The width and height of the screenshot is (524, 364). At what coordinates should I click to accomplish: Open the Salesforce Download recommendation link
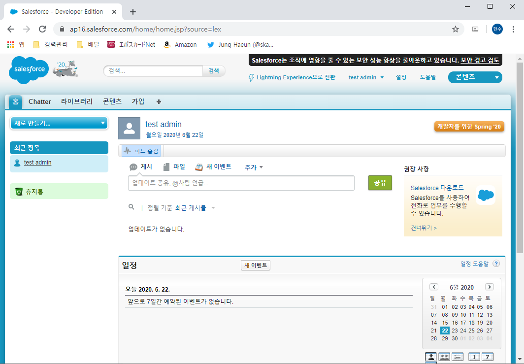tap(437, 188)
